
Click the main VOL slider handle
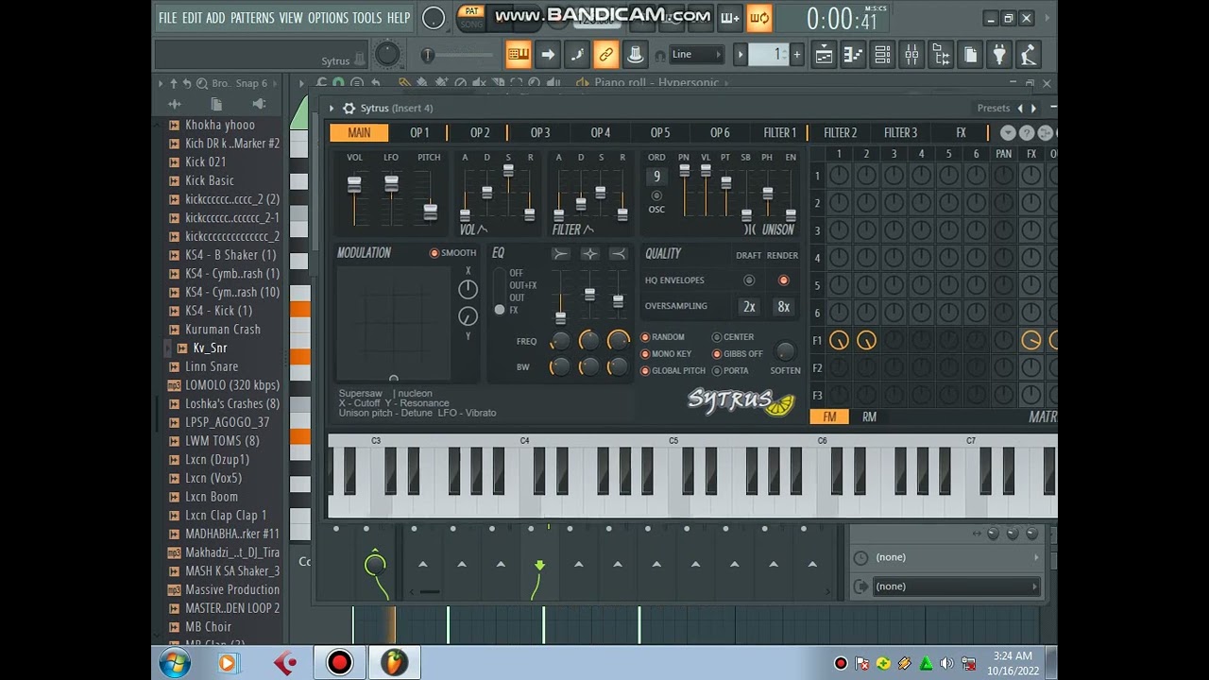[x=354, y=185]
